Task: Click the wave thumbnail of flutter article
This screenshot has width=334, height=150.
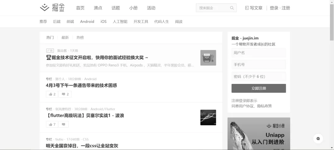Action: [208, 117]
